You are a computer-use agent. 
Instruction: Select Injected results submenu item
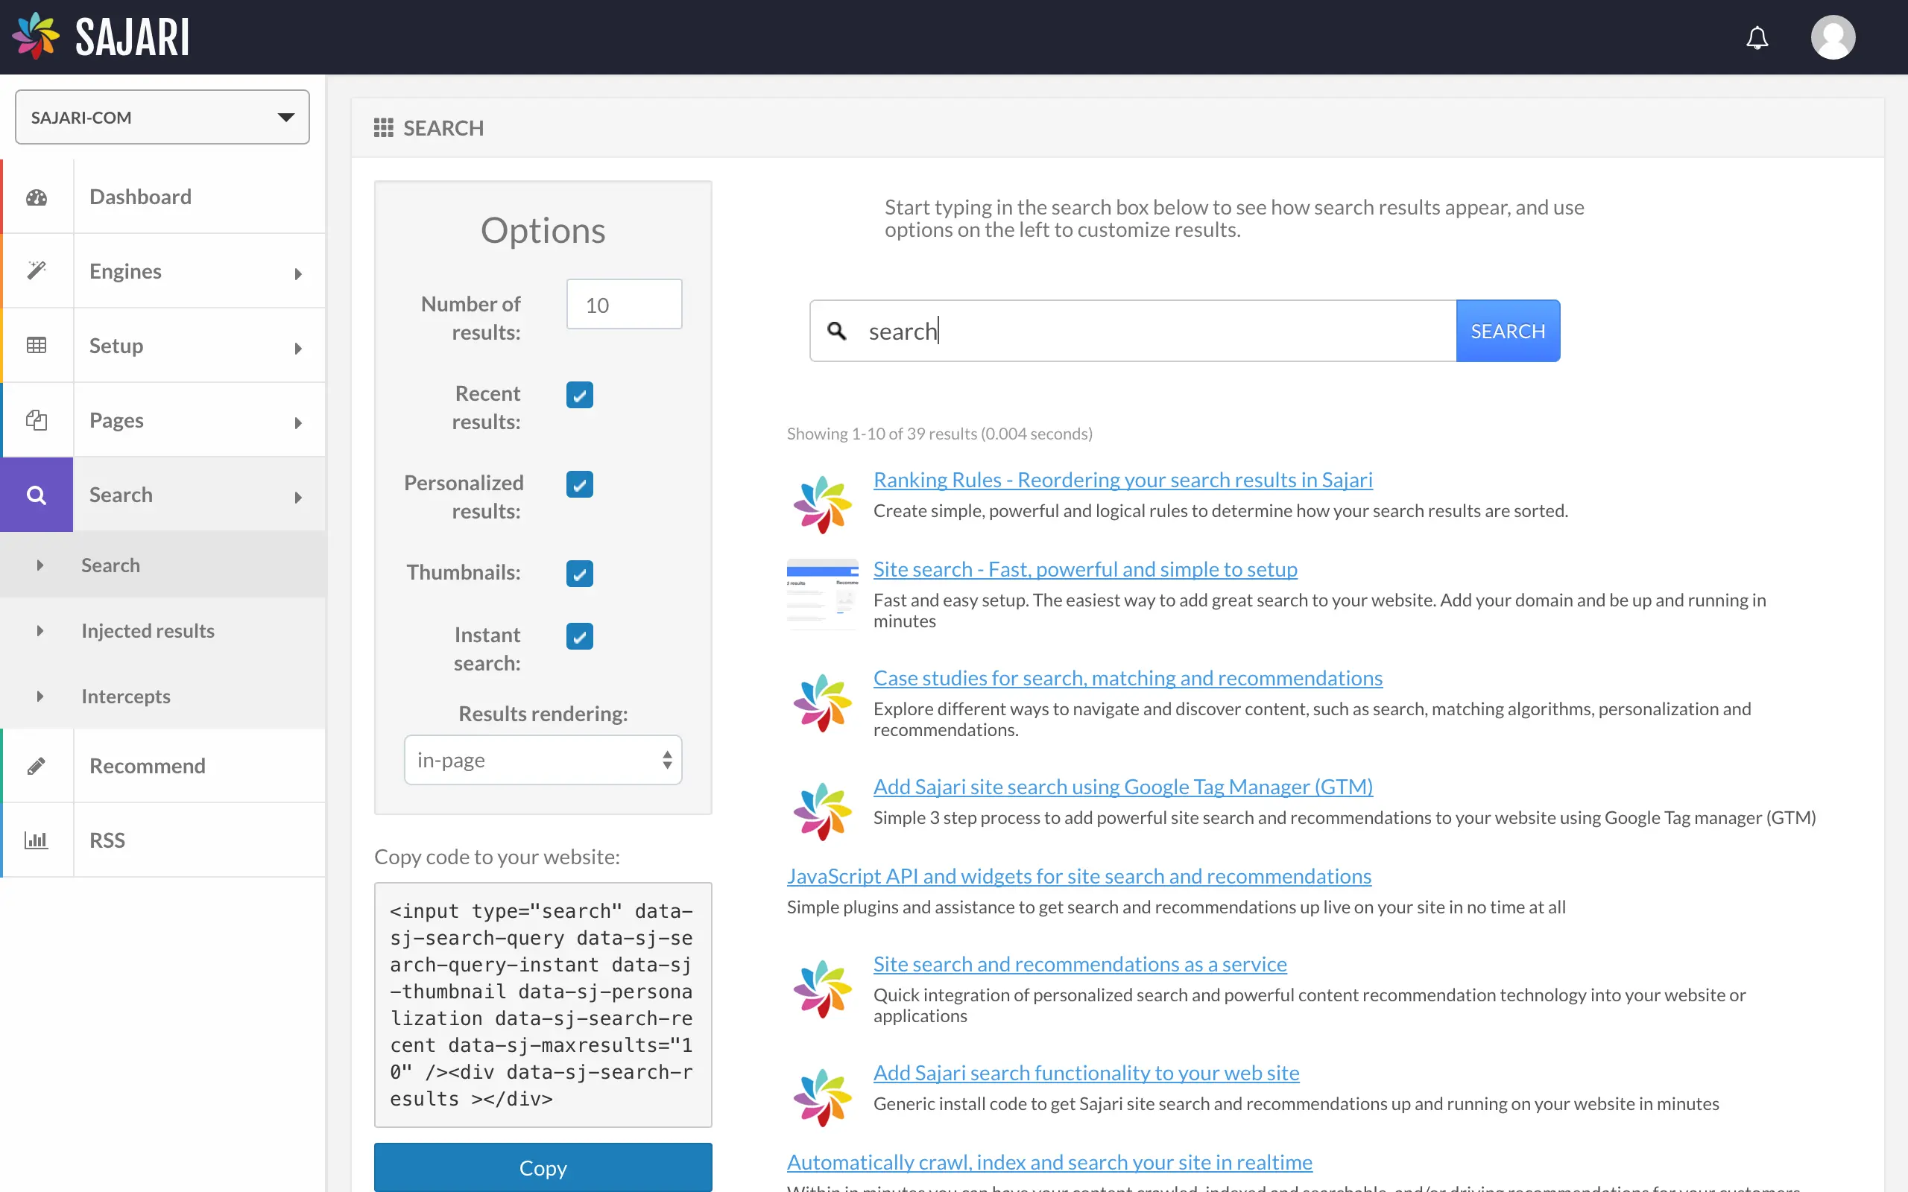[x=163, y=631]
